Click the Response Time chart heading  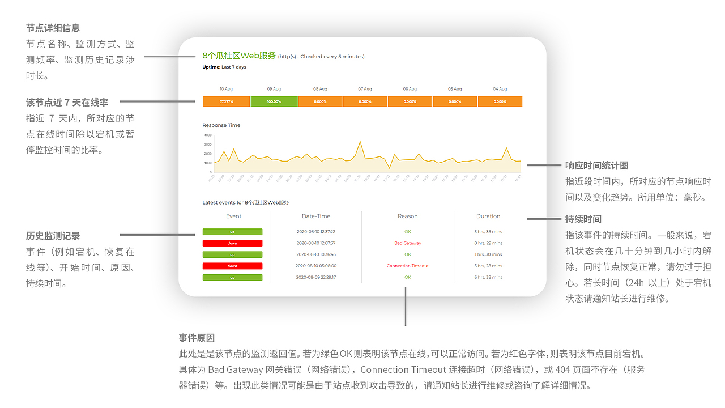tap(221, 125)
